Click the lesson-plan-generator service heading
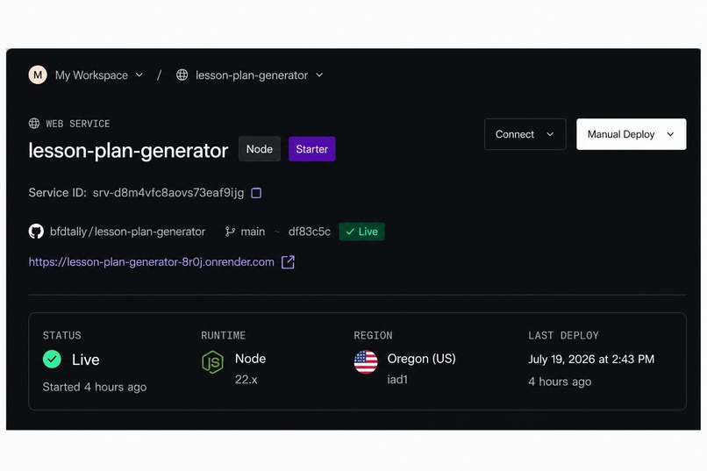The image size is (707, 471). coord(128,150)
